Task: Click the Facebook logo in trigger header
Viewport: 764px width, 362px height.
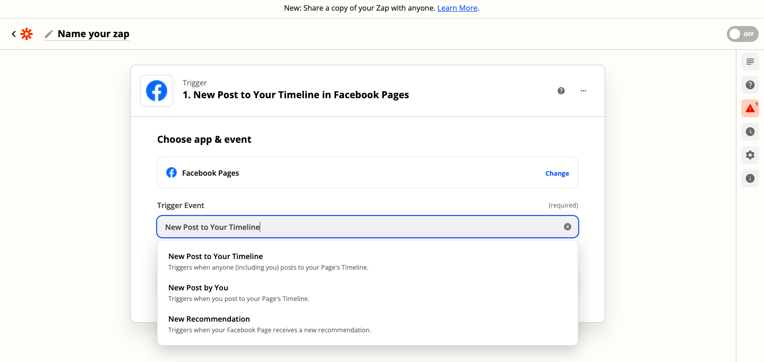Action: coord(157,91)
